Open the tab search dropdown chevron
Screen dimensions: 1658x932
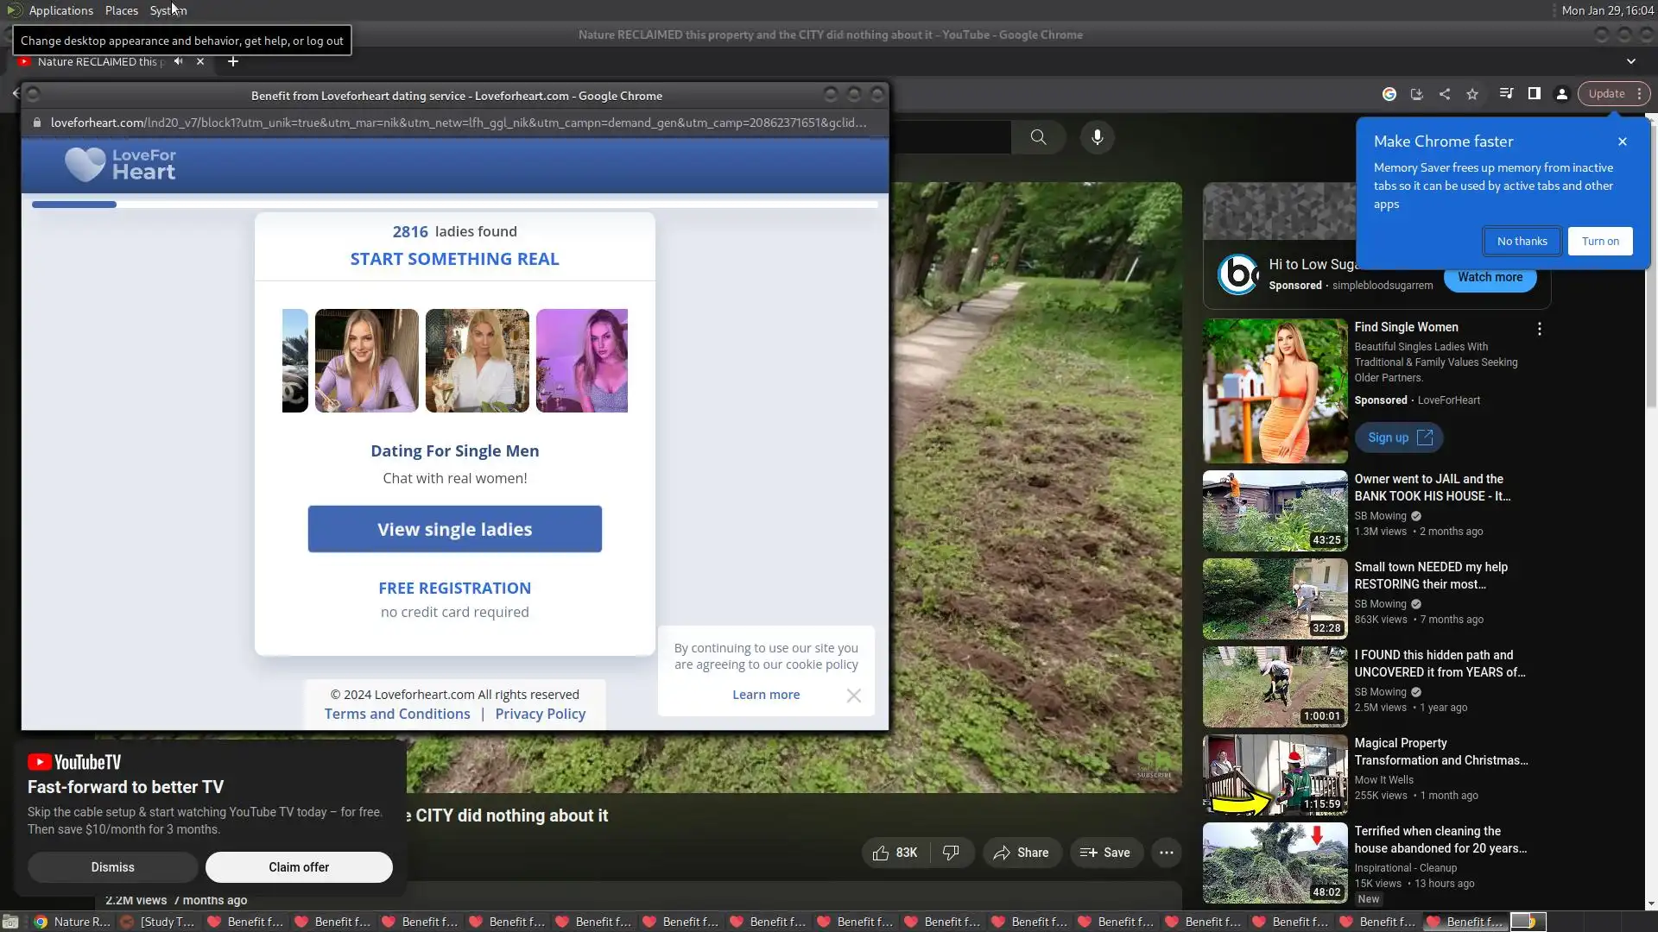click(1631, 61)
